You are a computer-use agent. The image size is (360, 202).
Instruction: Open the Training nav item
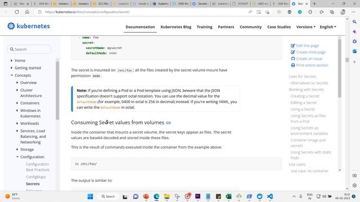(205, 27)
